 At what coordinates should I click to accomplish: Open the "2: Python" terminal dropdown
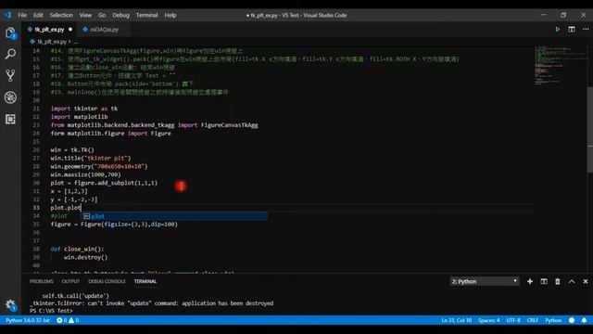coord(484,281)
